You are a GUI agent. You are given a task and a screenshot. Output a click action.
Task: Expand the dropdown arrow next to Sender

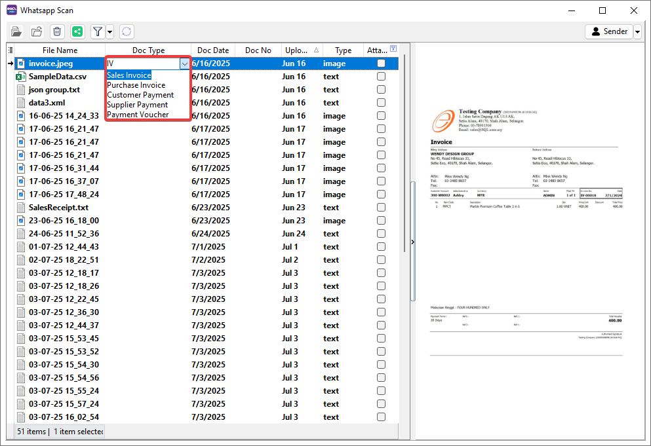[x=637, y=31]
